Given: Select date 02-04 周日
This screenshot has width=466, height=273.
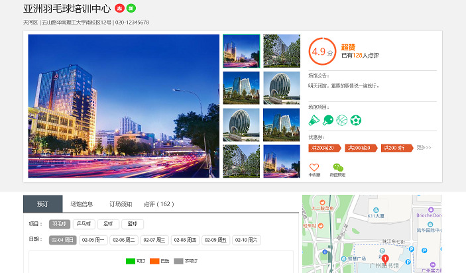Looking at the screenshot, I should pyautogui.click(x=63, y=240).
